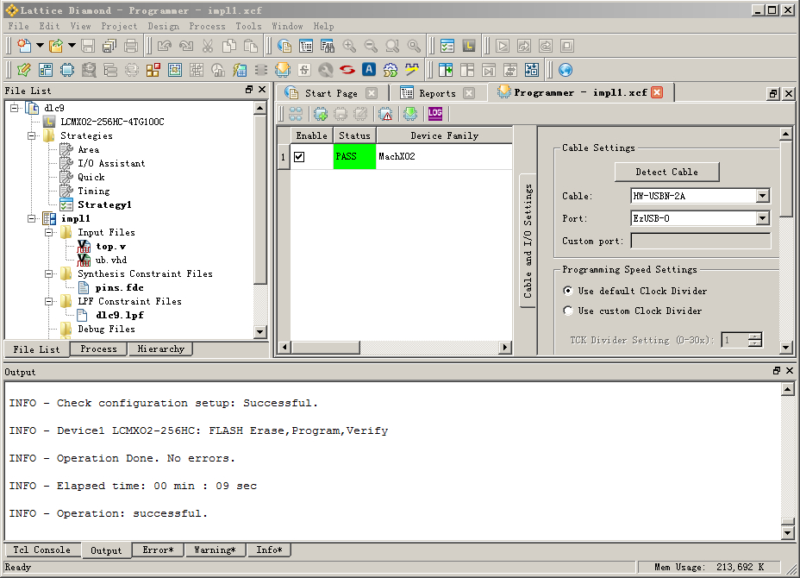Select dlc9.lpf constraint file
800x578 pixels.
pos(120,315)
